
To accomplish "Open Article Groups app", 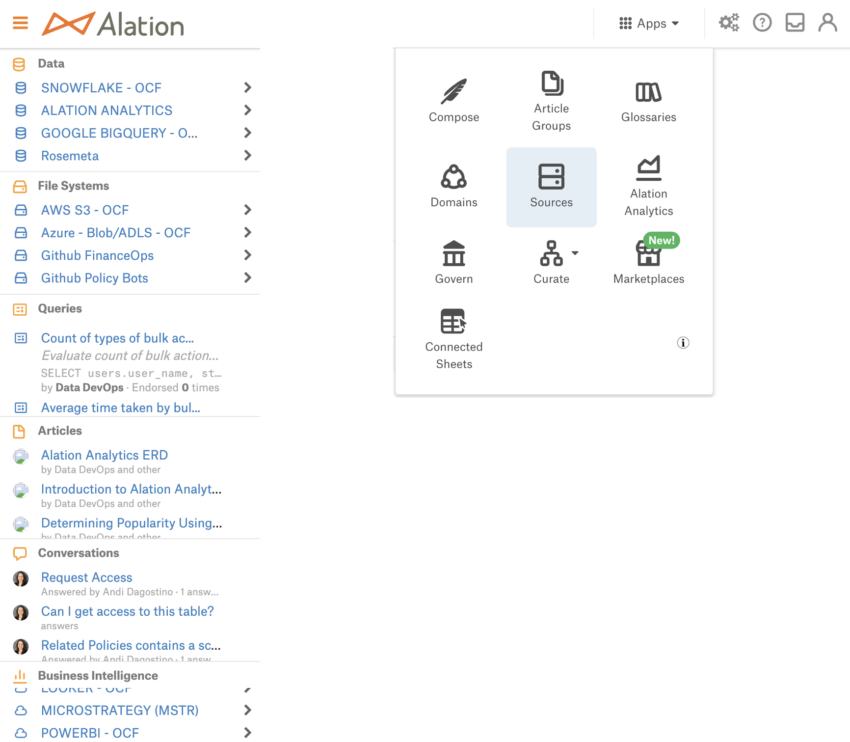I will click(552, 101).
